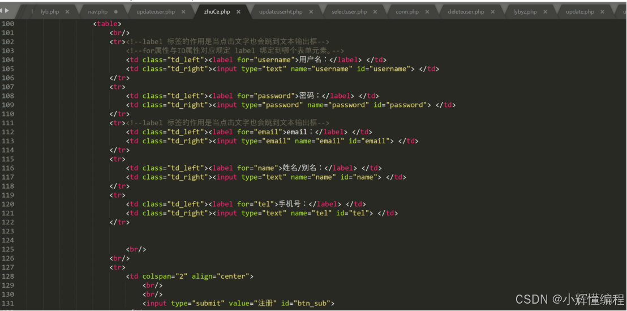This screenshot has width=627, height=311.
Task: Close the updateuserht.php tab
Action: [x=311, y=11]
